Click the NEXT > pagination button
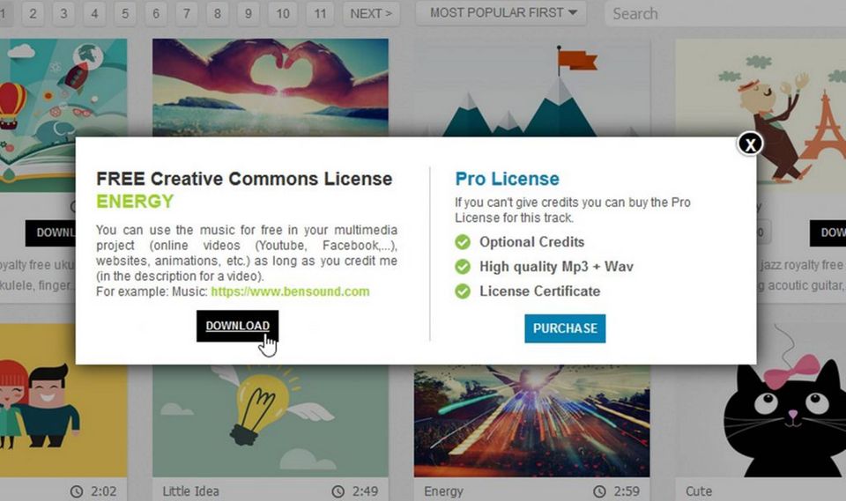846x501 pixels. [x=371, y=13]
